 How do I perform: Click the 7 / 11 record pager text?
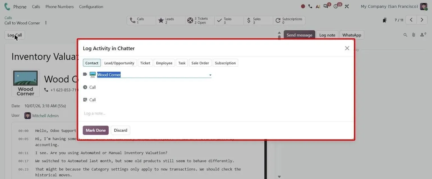[x=399, y=20]
